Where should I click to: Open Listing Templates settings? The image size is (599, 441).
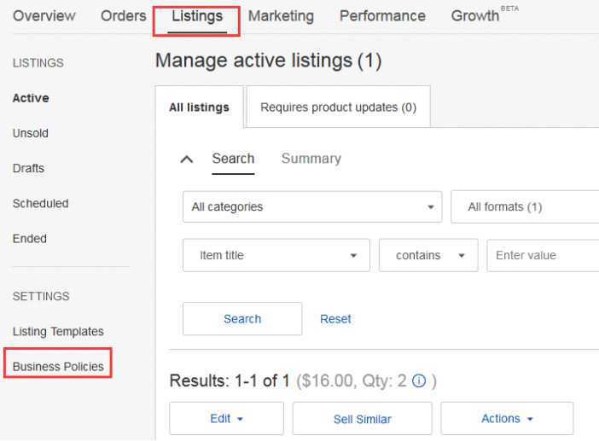click(x=58, y=332)
